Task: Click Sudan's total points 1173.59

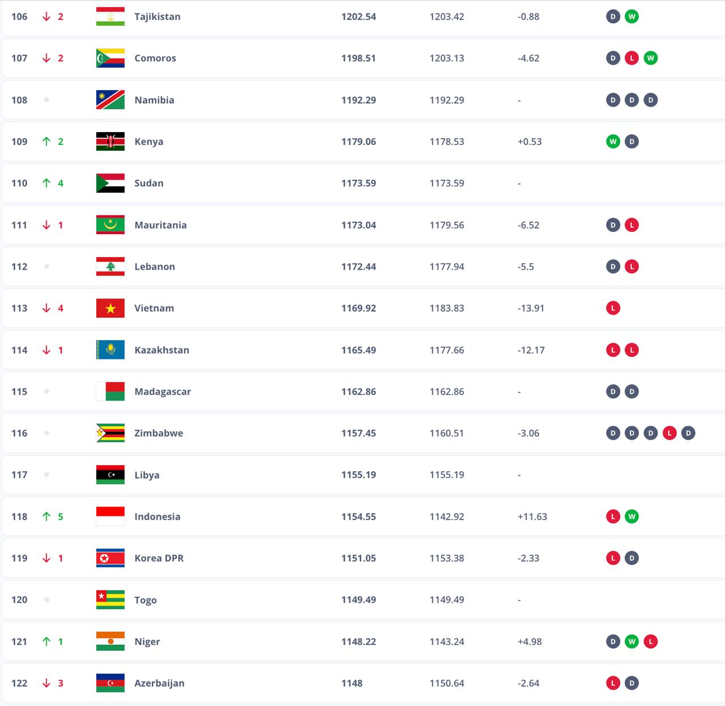Action: pyautogui.click(x=359, y=183)
